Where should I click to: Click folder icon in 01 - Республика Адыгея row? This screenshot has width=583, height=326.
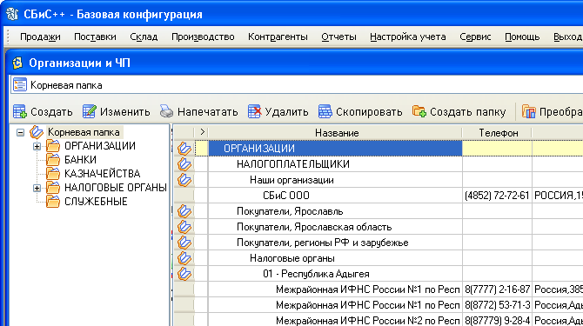[184, 274]
